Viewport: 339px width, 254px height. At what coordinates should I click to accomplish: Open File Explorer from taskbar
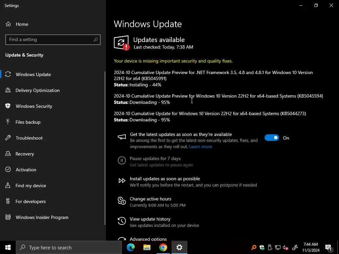pos(147,247)
